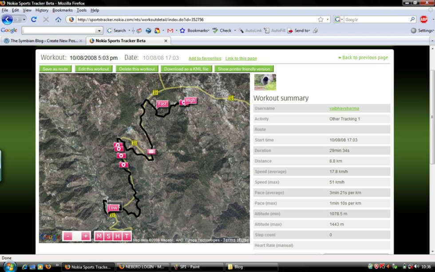Click the page vertical scrollbar
The image size is (435, 272).
point(432,116)
